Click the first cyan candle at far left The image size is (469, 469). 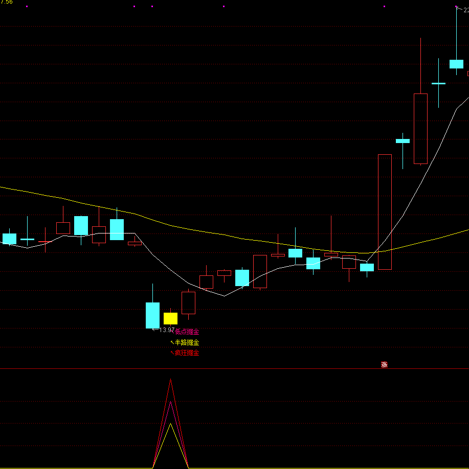[9, 239]
